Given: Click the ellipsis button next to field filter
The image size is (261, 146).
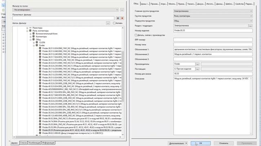Looking at the screenshot, I should (x=122, y=10).
